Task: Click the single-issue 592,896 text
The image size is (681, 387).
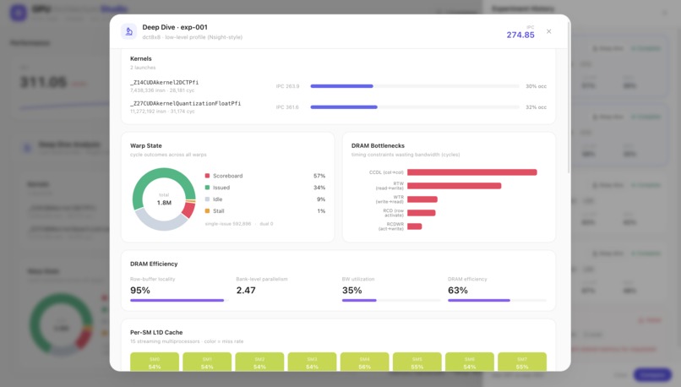Action: 228,224
